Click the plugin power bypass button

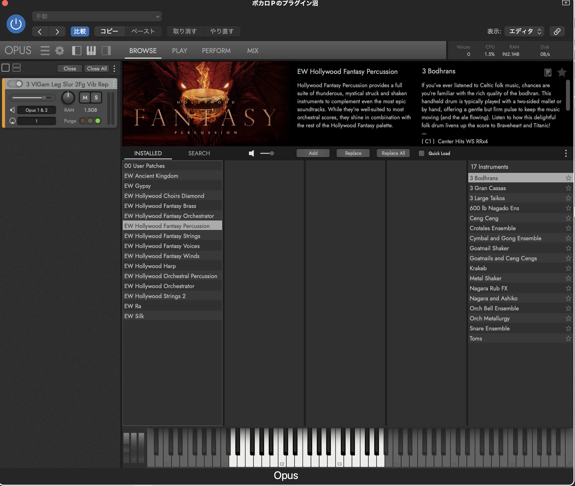(x=16, y=24)
